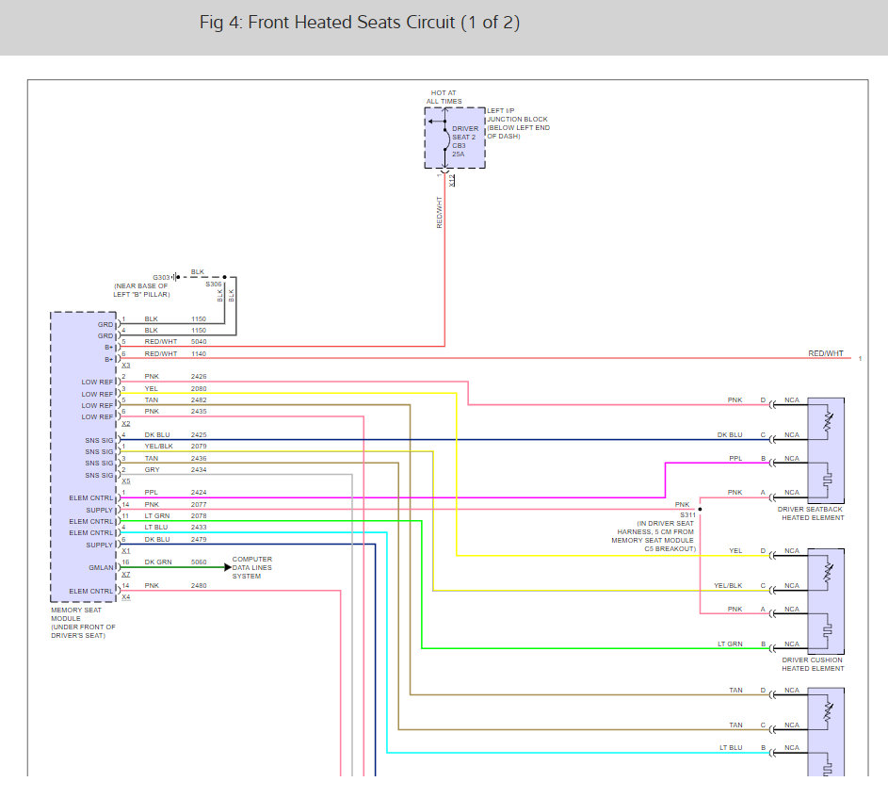Select the HOT AT ALL TIMES label
This screenshot has height=798, width=888.
pos(444,97)
